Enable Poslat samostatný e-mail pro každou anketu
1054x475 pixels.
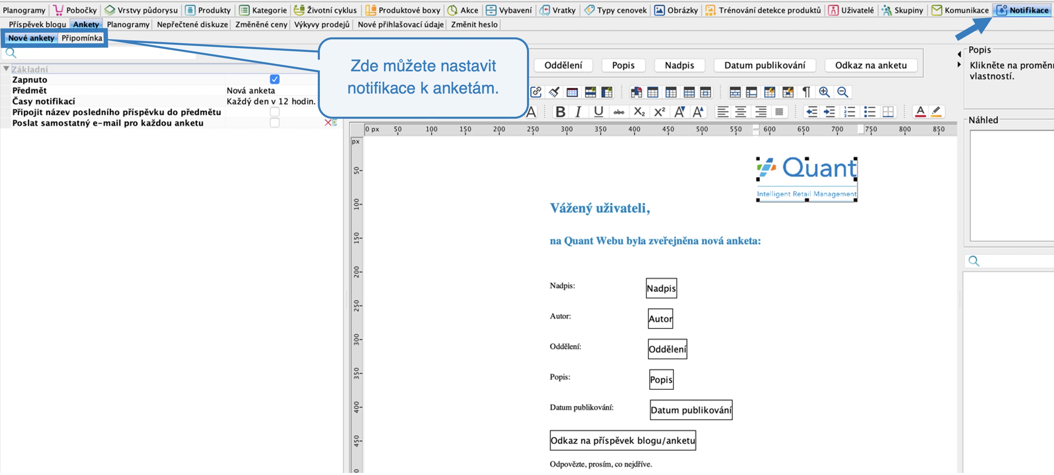coord(274,123)
